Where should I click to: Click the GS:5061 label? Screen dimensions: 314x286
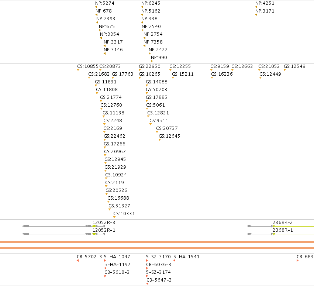click(156, 105)
